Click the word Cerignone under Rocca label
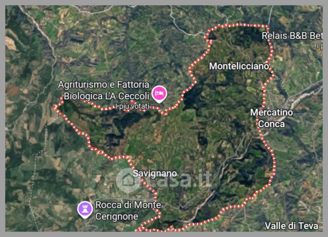Image resolution: width=328 pixels, height=237 pixels. pyautogui.click(x=116, y=216)
